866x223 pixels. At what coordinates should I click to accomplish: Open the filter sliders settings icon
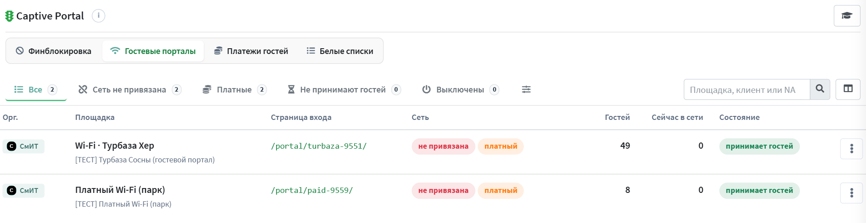coord(526,89)
